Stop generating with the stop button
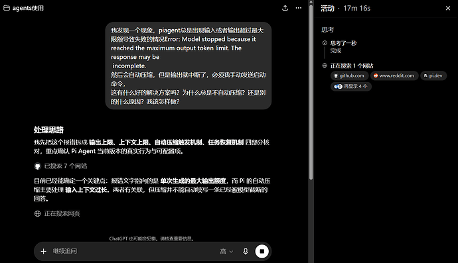The image size is (458, 263). tap(262, 251)
